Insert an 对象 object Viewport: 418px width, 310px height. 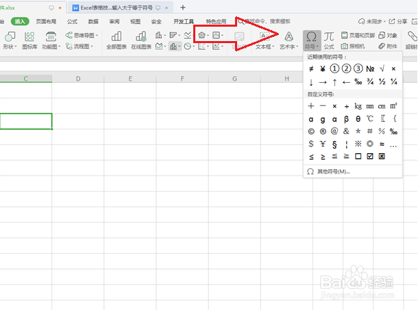pos(388,35)
